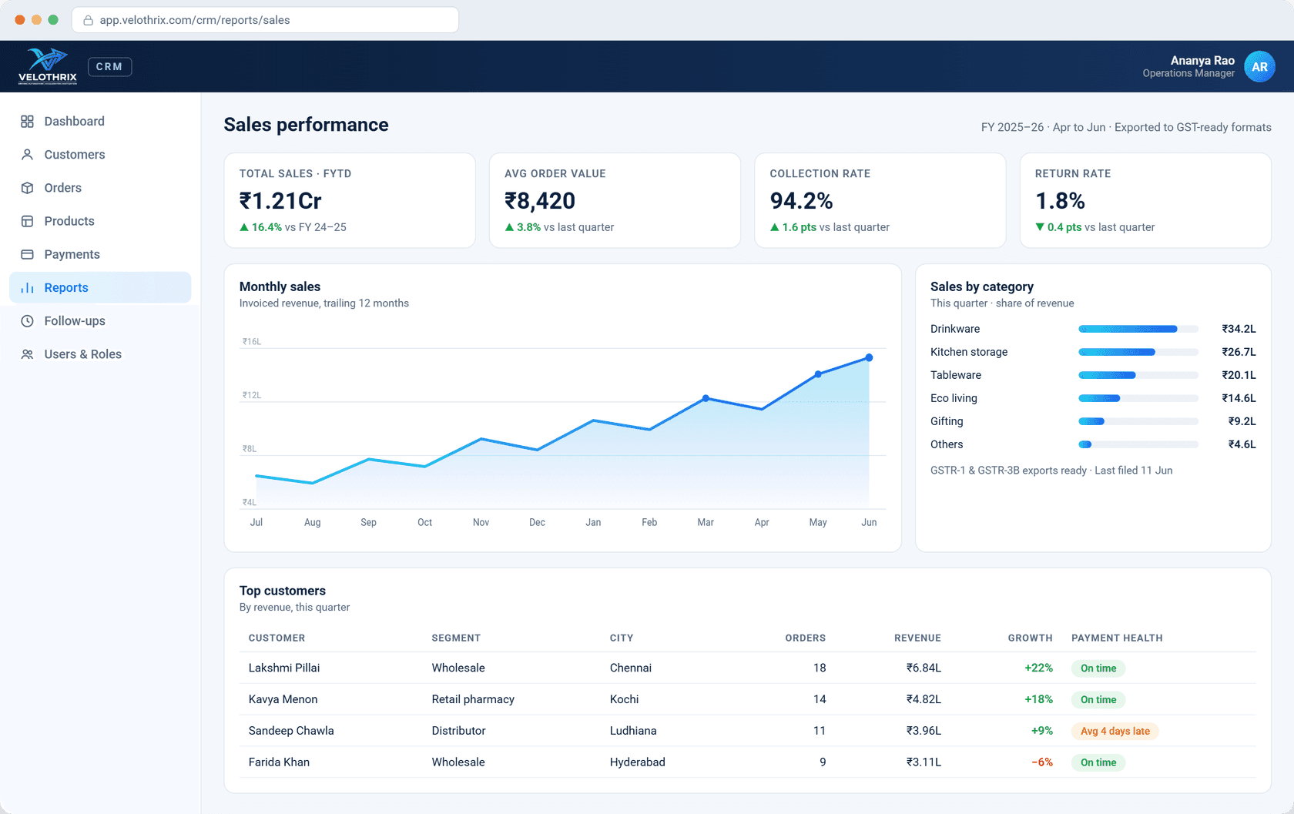Click the 'Monthly sales' chart title
This screenshot has height=814, width=1294.
click(x=280, y=286)
